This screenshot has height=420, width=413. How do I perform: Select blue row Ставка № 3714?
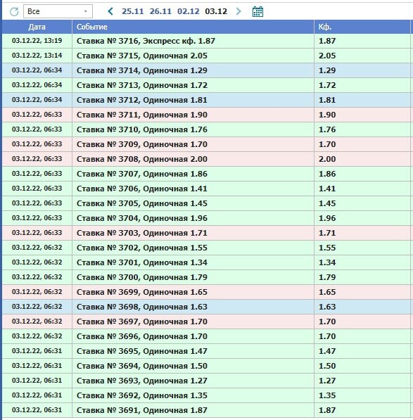click(206, 70)
